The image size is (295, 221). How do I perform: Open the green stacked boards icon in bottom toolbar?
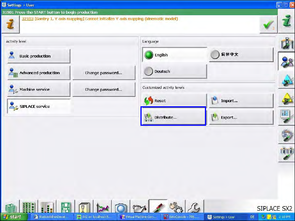(x=10, y=207)
